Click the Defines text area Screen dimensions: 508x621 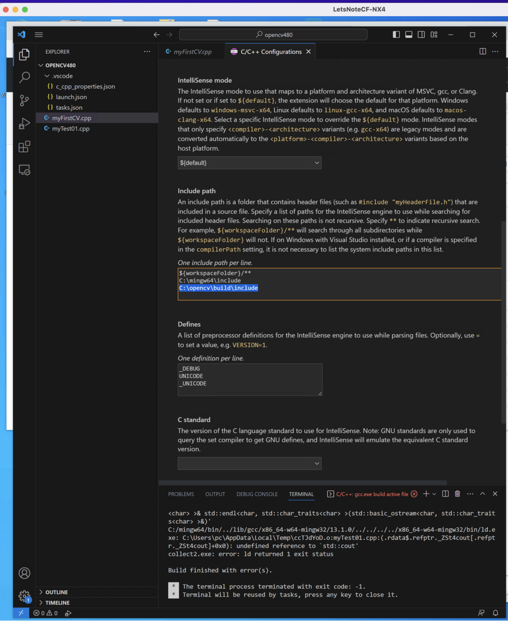(x=250, y=380)
